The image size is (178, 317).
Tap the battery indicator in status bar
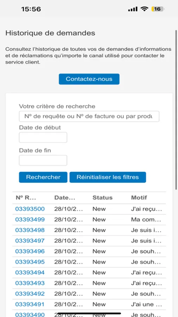click(x=158, y=9)
